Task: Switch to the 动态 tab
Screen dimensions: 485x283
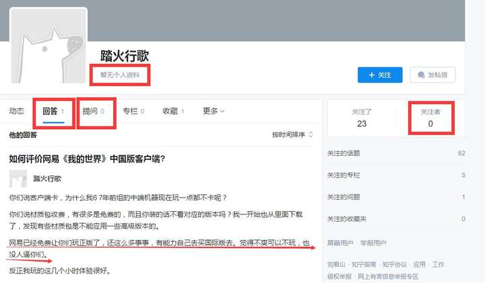Action: pyautogui.click(x=16, y=111)
